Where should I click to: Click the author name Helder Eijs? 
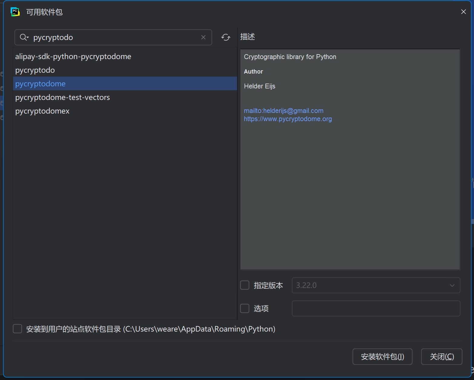pos(260,86)
